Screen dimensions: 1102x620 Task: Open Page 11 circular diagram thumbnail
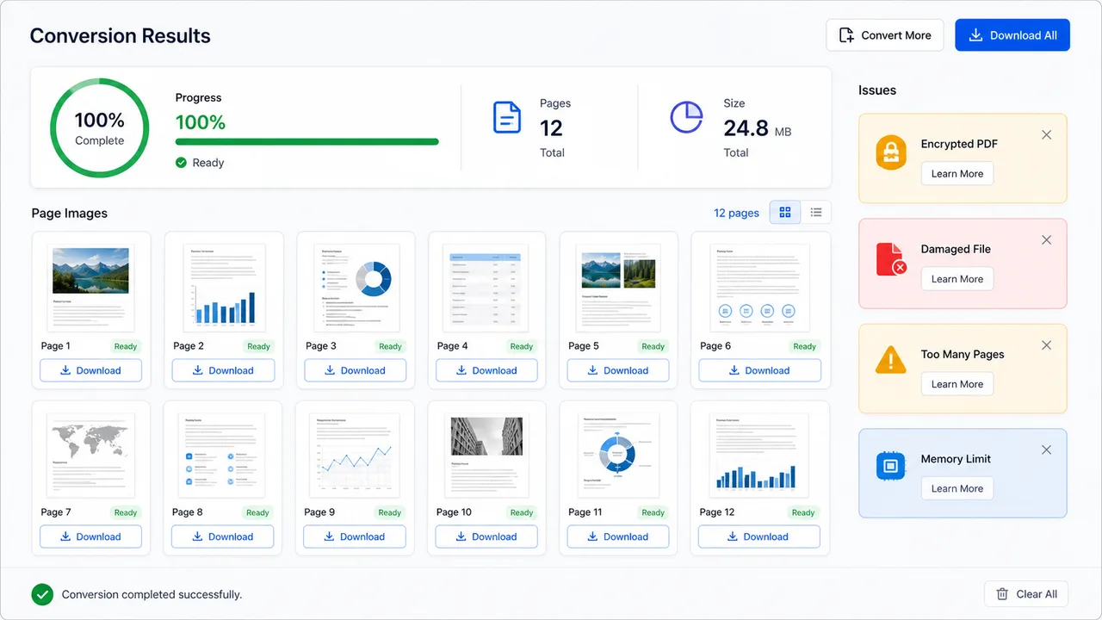[617, 454]
